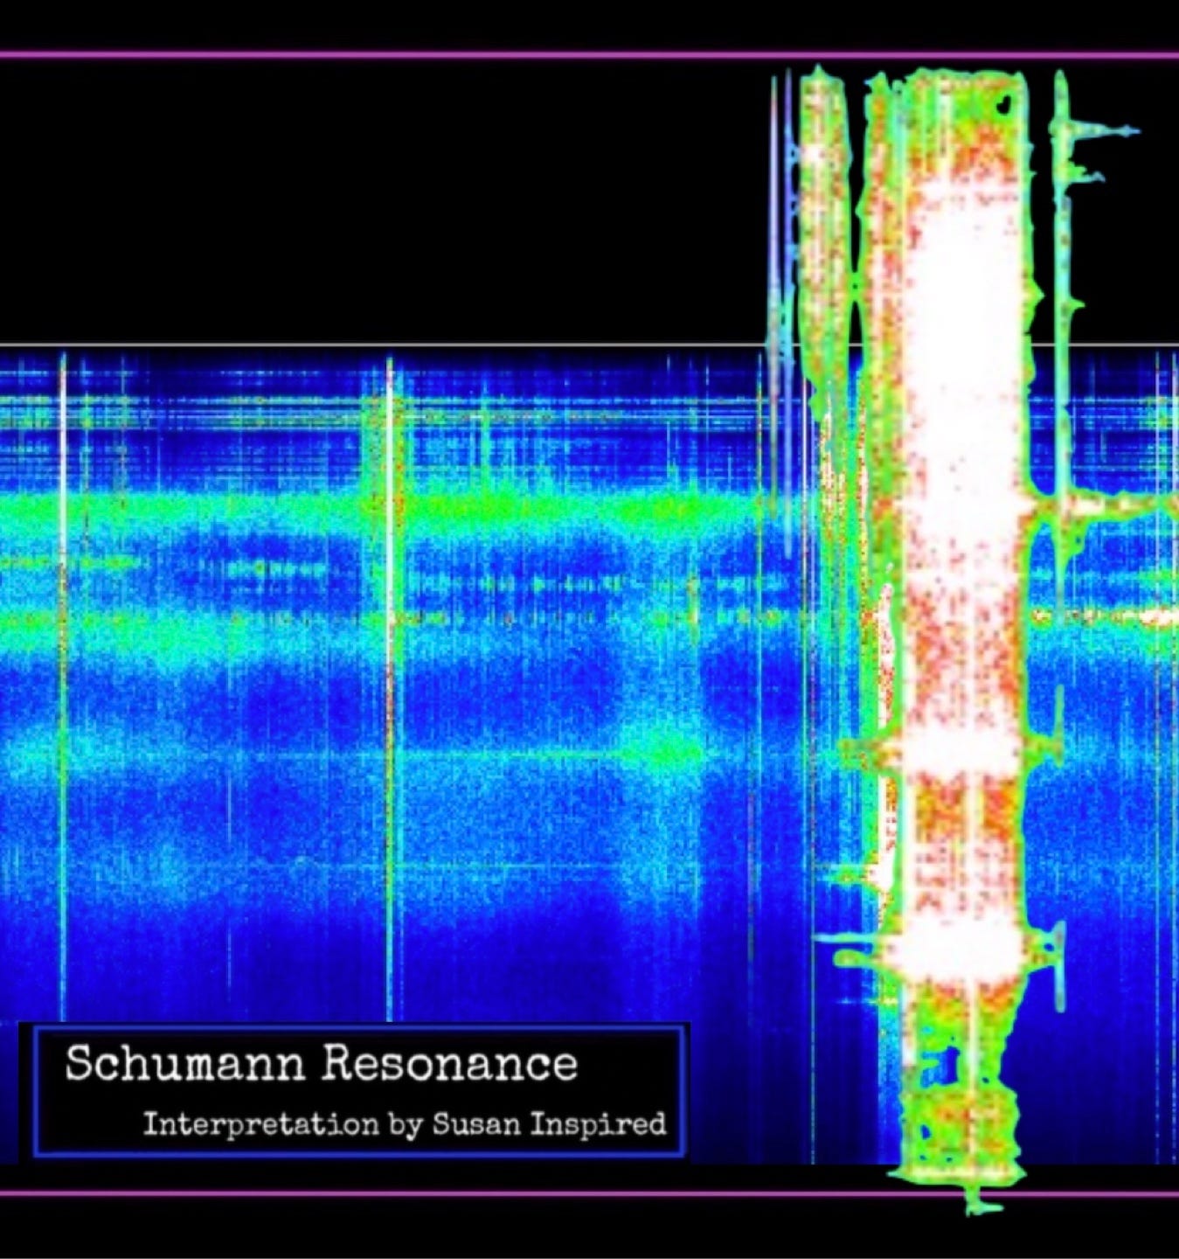
Task: Click 'Interpretation by Susan Inspired' caption
Action: pos(405,1123)
